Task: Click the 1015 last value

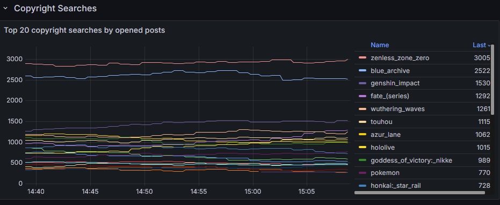Action: [483, 147]
